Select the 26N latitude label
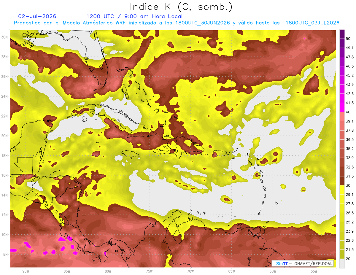This screenshot has height=275, width=356. coord(5,77)
